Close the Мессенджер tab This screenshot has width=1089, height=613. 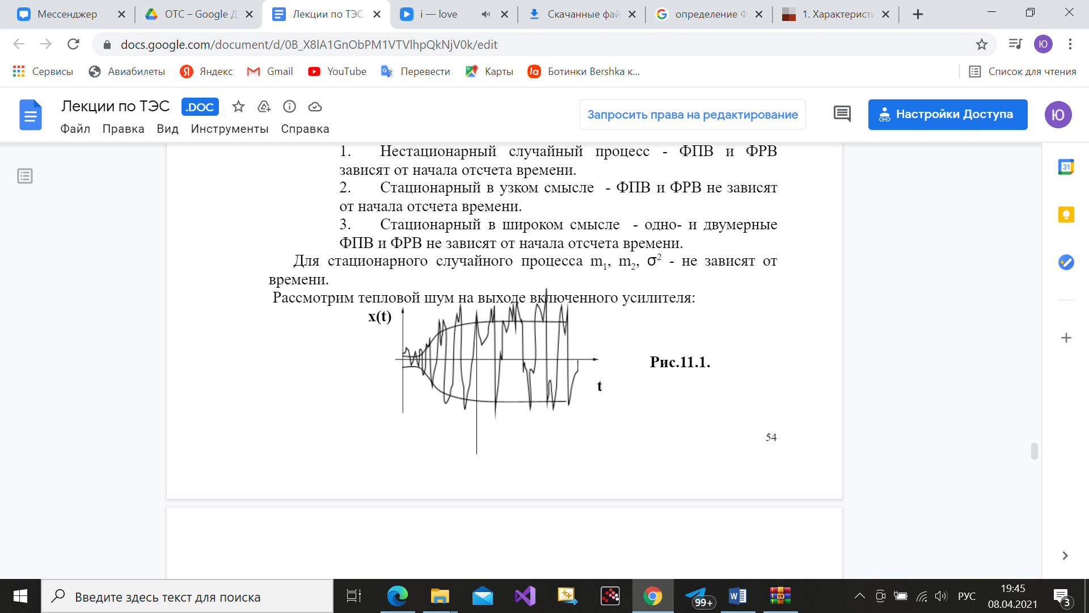pos(121,14)
